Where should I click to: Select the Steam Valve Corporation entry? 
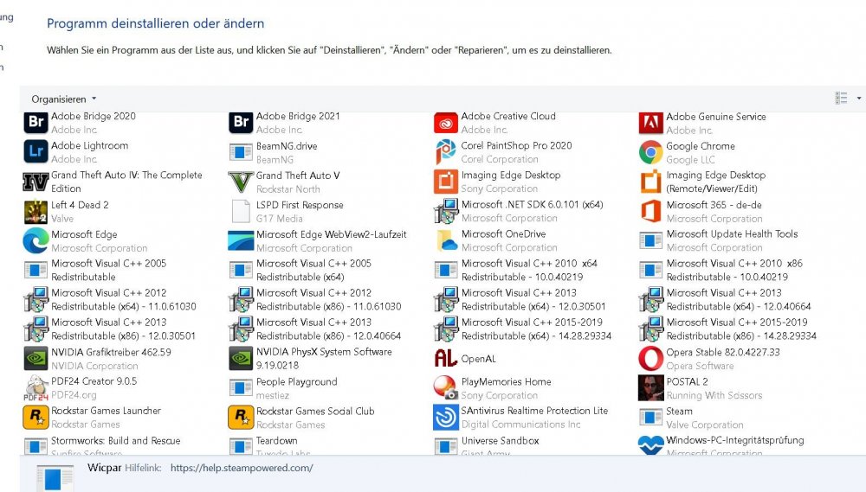pos(691,419)
